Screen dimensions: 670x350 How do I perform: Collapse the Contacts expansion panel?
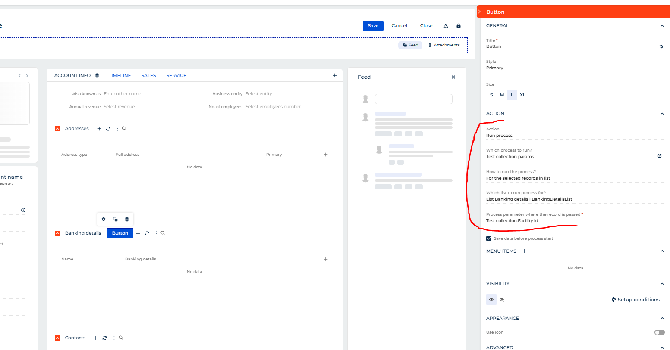pos(57,338)
